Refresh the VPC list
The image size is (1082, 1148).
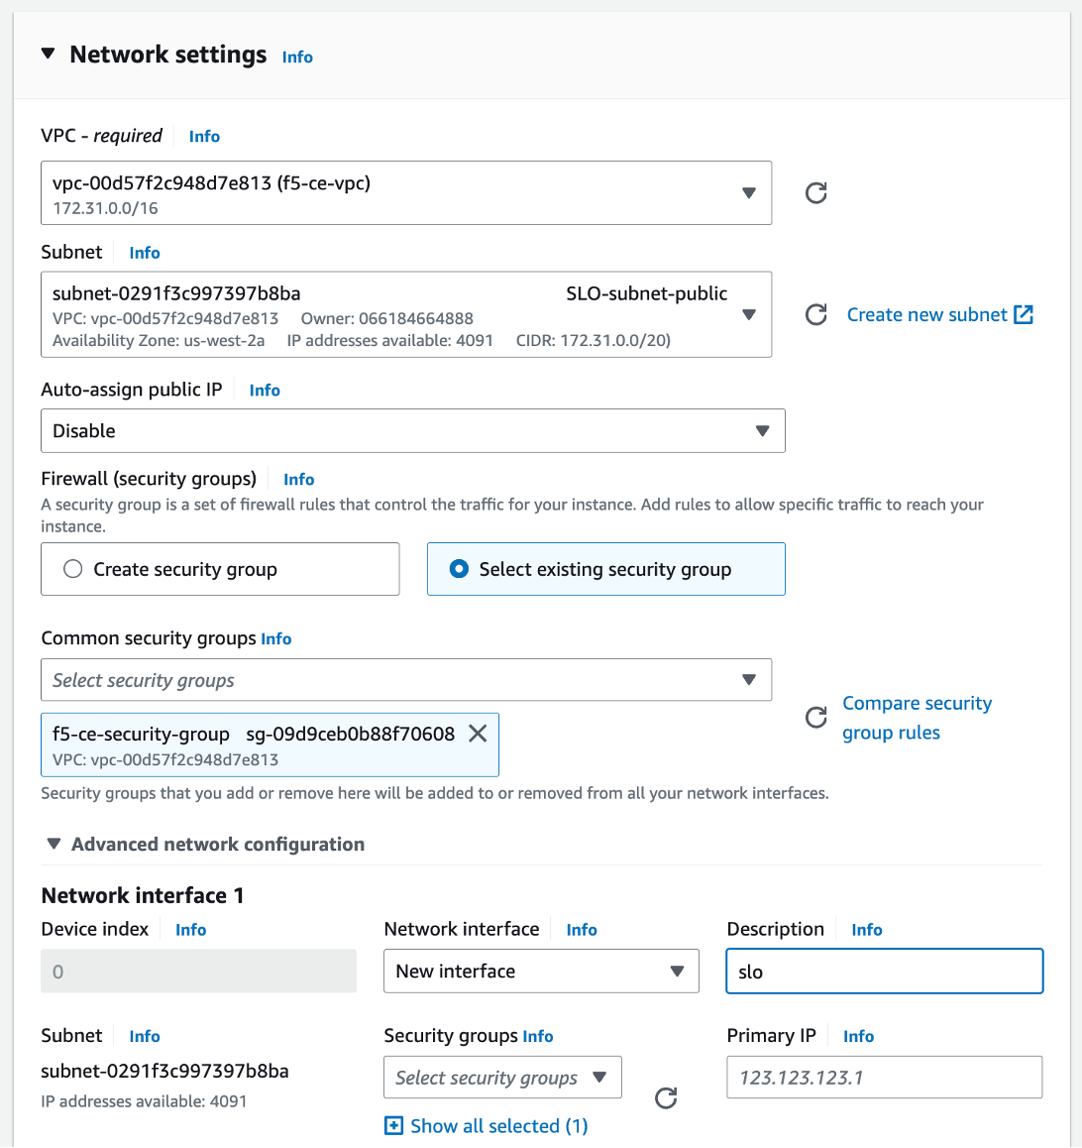[815, 192]
